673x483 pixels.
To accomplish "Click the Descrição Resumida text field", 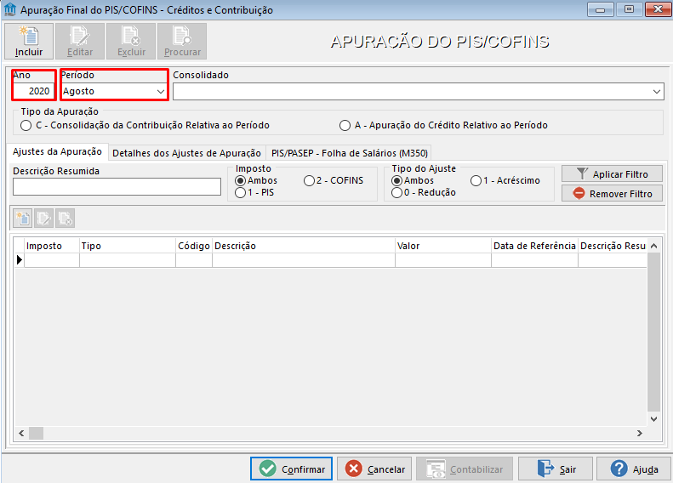I will tap(117, 186).
